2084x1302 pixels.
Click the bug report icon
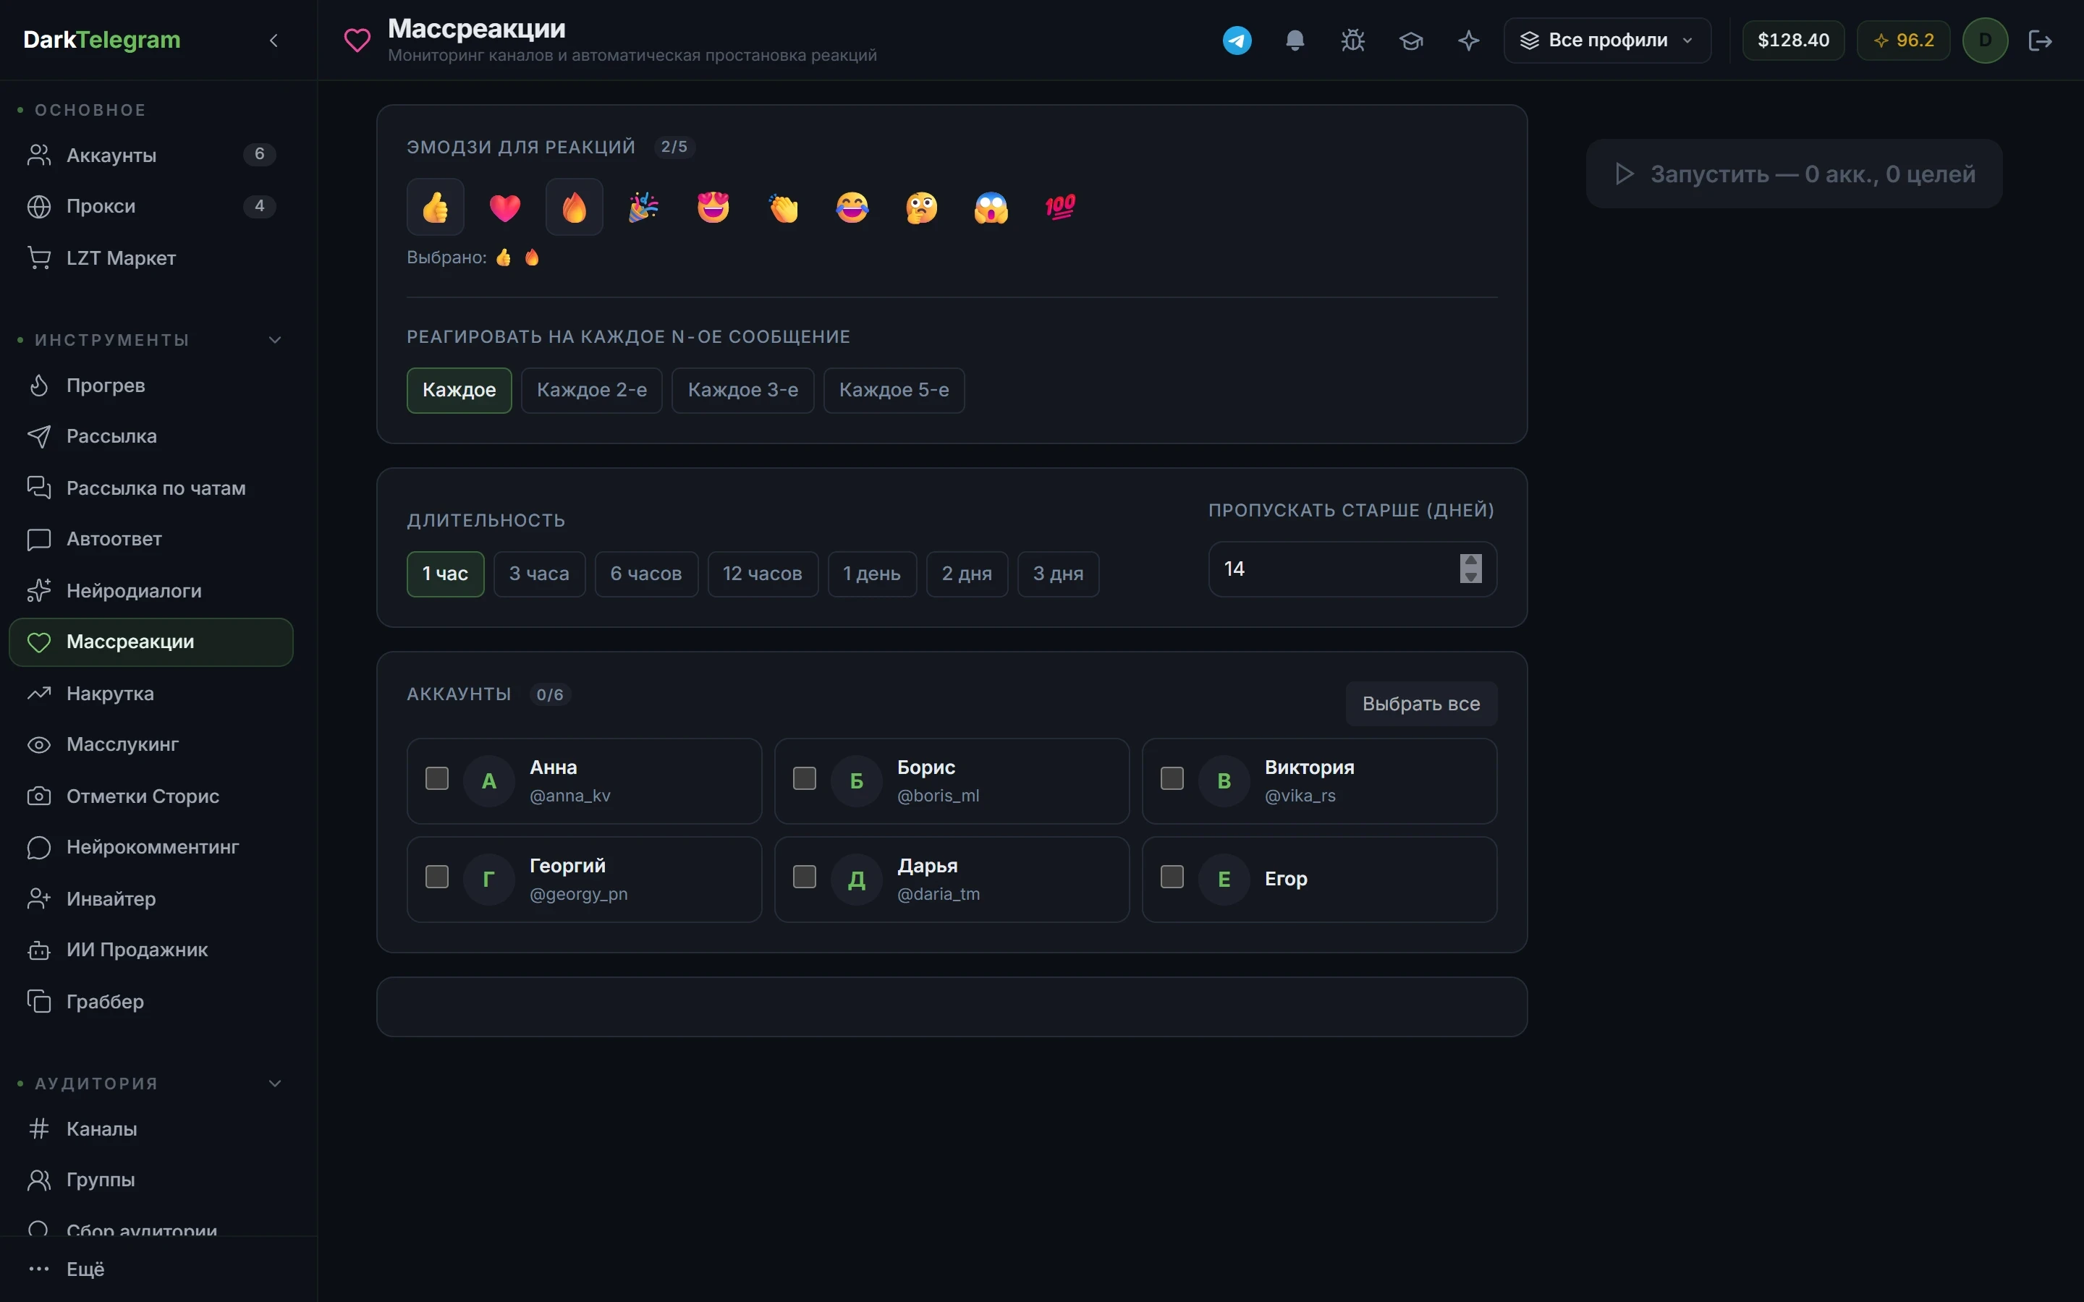point(1353,41)
